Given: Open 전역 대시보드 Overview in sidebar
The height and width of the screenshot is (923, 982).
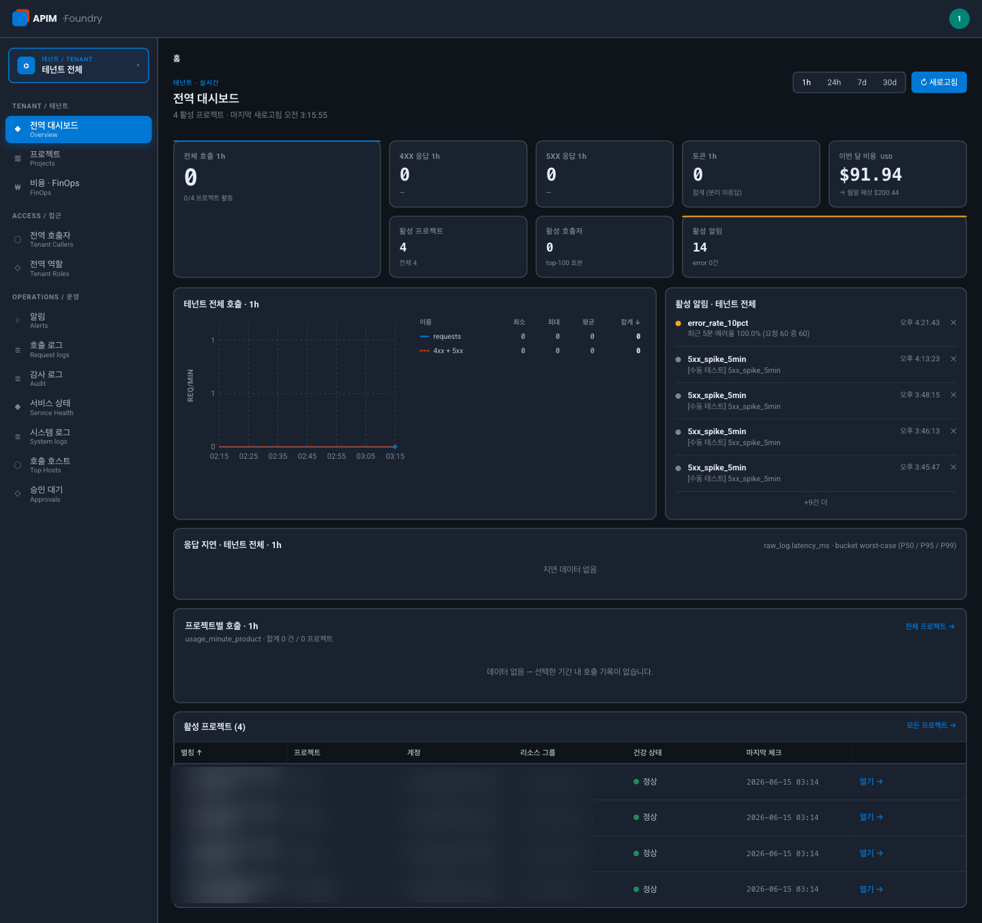Looking at the screenshot, I should click(78, 130).
